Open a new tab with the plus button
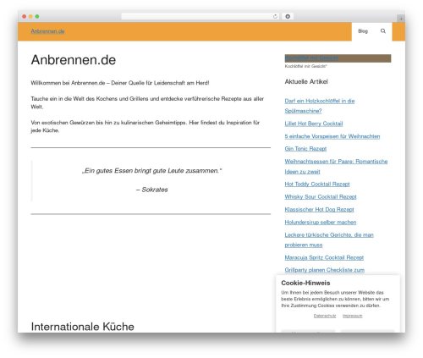 point(401,19)
